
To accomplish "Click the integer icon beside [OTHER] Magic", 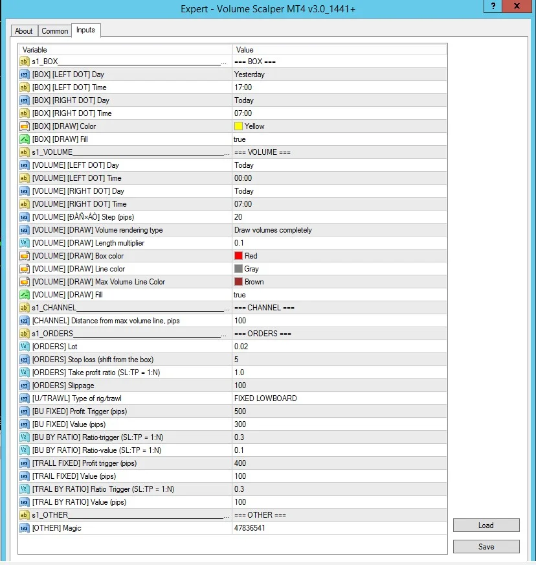I will tap(24, 529).
